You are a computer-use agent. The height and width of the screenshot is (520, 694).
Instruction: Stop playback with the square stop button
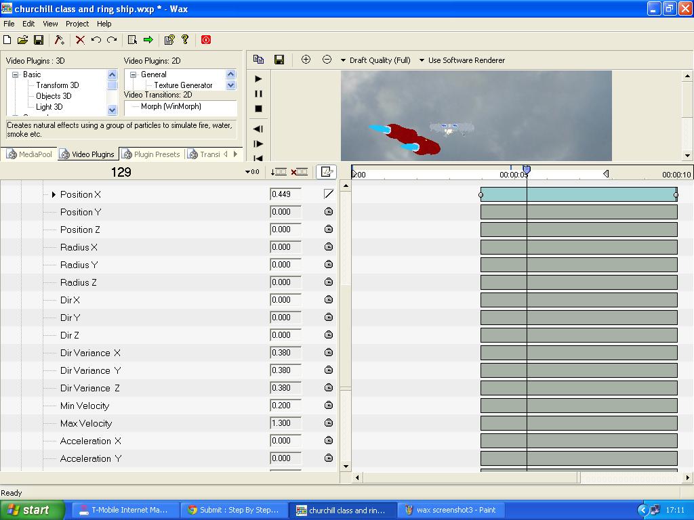click(x=260, y=108)
